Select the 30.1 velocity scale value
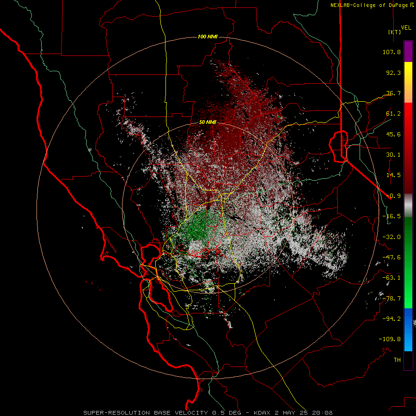 (x=393, y=155)
